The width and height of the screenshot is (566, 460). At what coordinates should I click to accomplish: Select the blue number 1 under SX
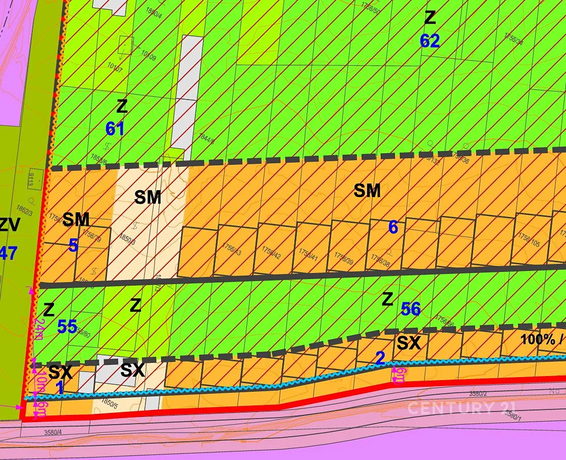tap(61, 388)
